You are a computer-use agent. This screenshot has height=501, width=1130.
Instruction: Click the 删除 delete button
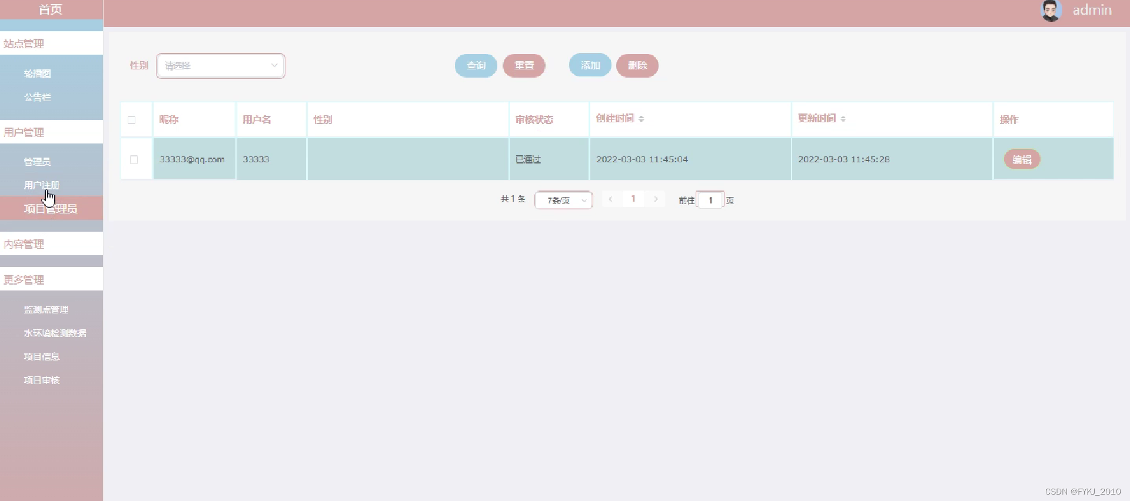637,65
